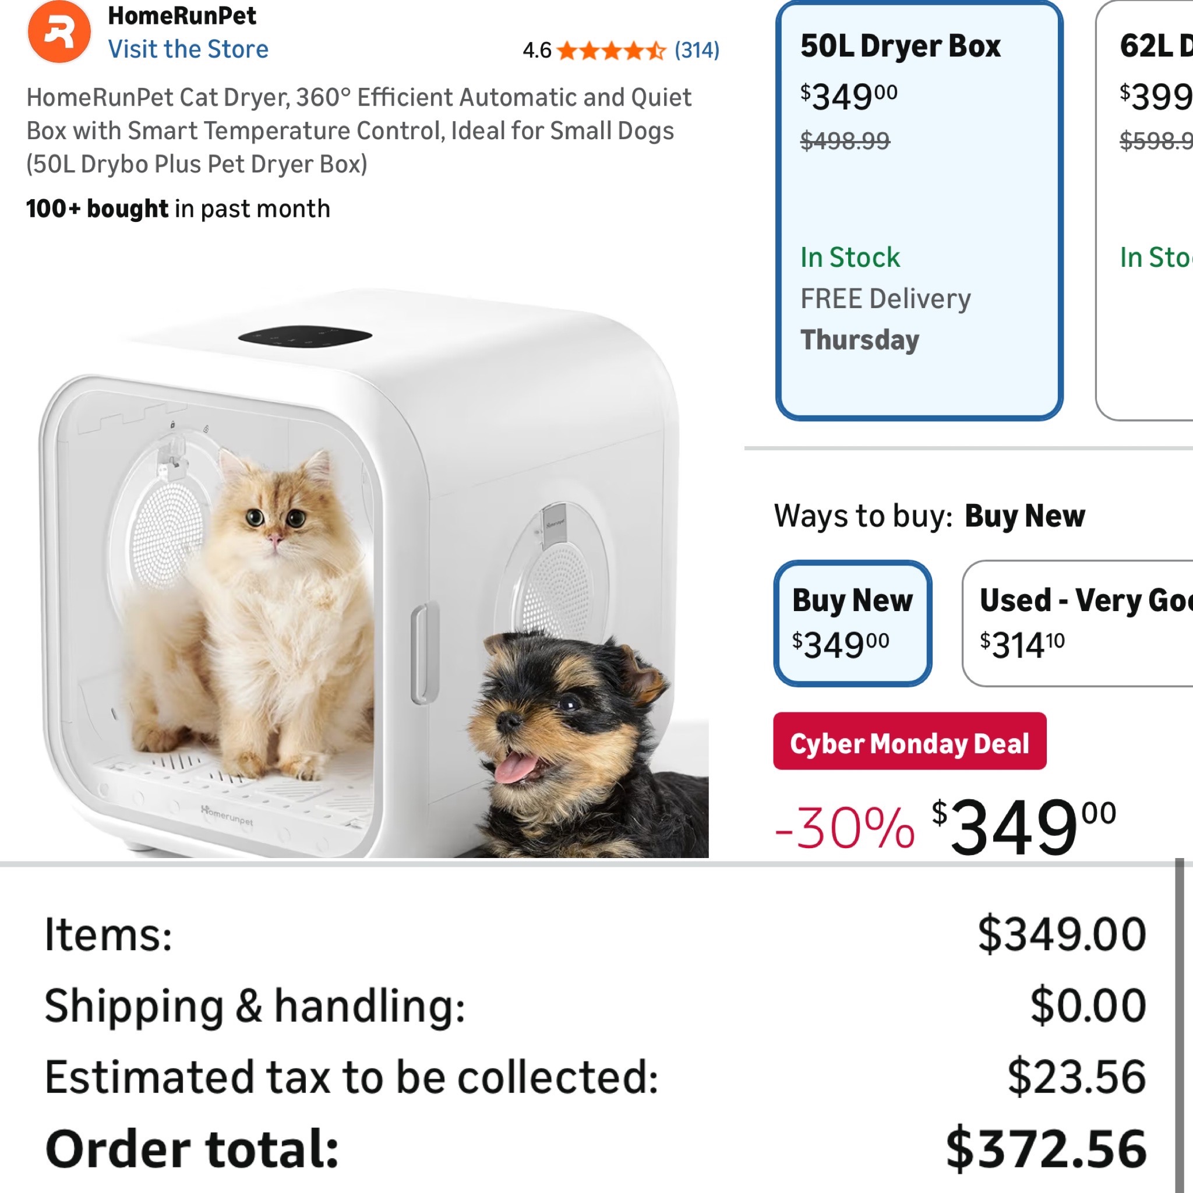Screen dimensions: 1193x1193
Task: Open the Visit the Store link
Action: [188, 50]
